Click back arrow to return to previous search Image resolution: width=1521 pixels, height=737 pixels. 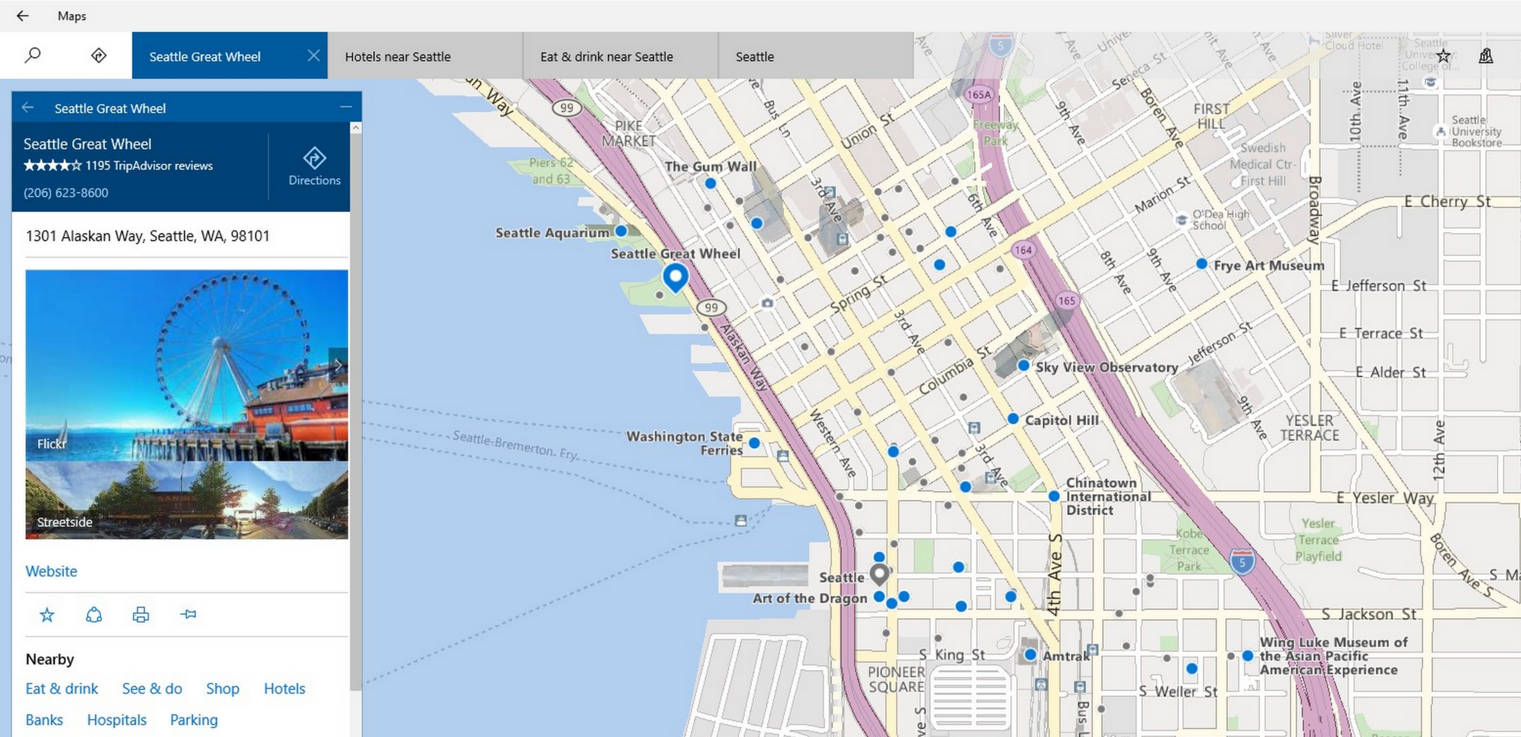(27, 108)
